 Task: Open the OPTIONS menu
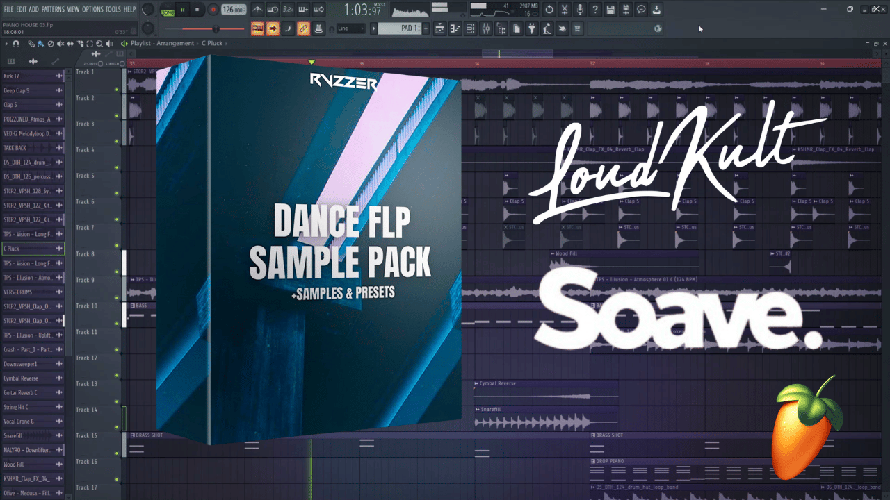point(92,10)
